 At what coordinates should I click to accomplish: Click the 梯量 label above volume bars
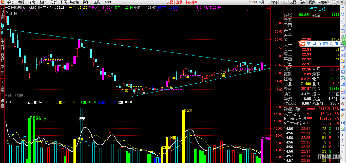click(82, 119)
